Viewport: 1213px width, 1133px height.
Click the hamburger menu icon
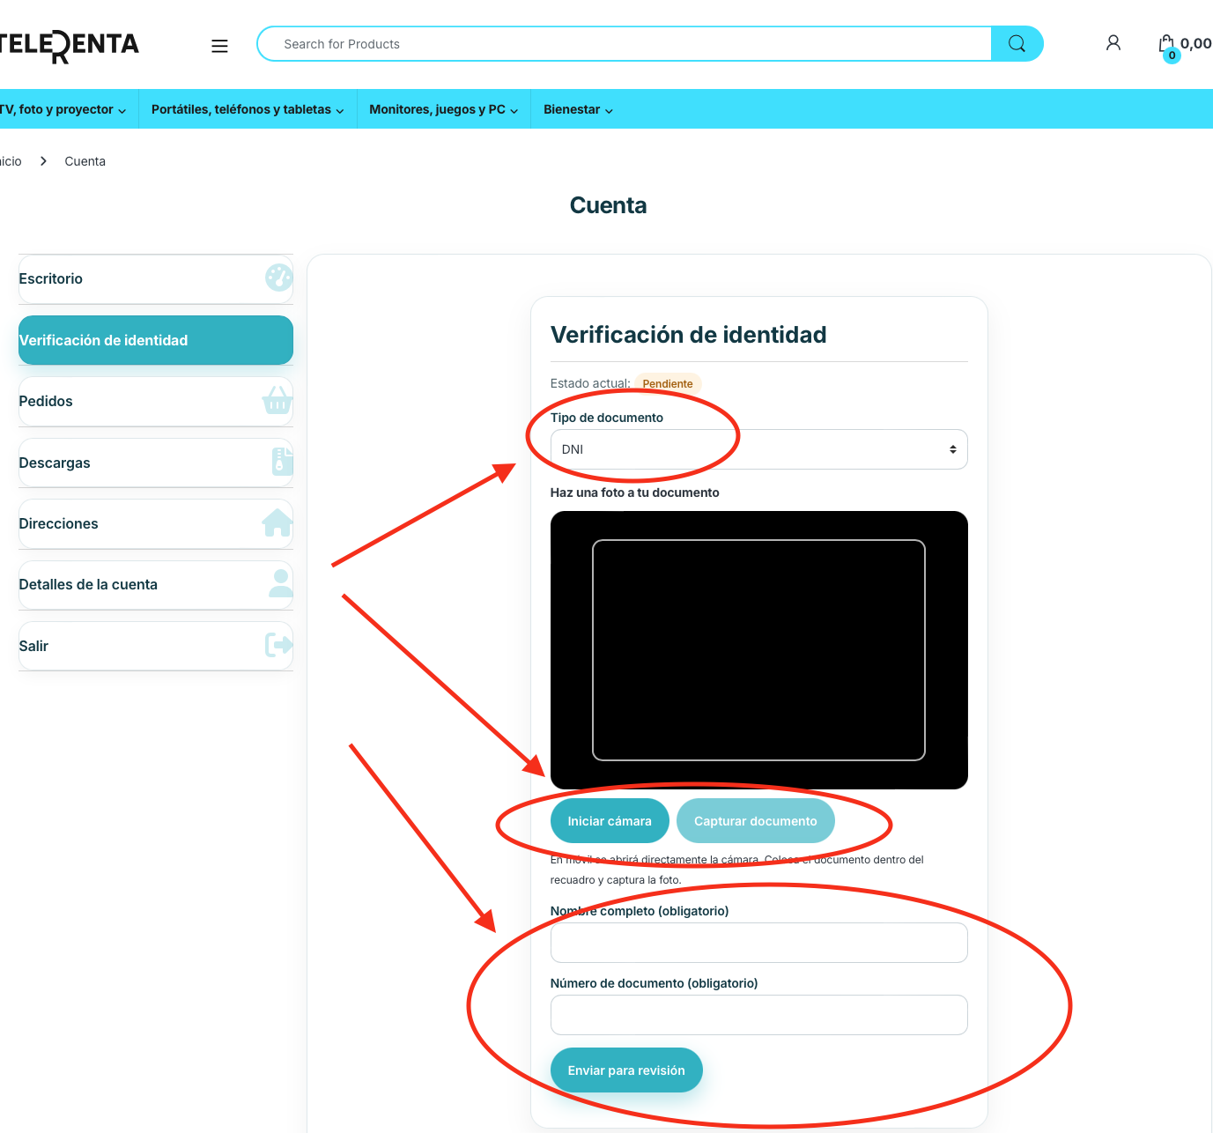point(219,46)
